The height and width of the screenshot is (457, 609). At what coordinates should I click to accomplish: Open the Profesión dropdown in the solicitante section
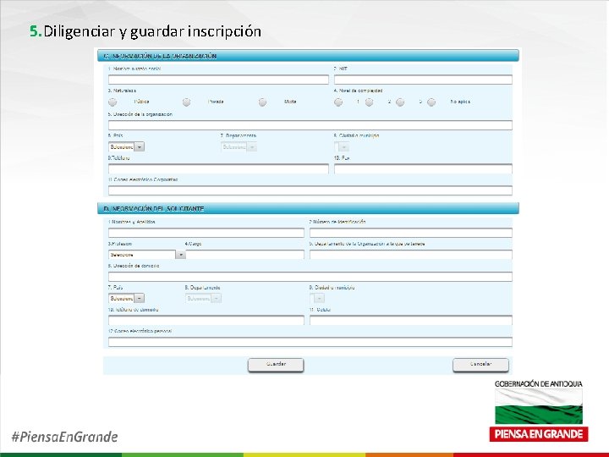(x=147, y=255)
